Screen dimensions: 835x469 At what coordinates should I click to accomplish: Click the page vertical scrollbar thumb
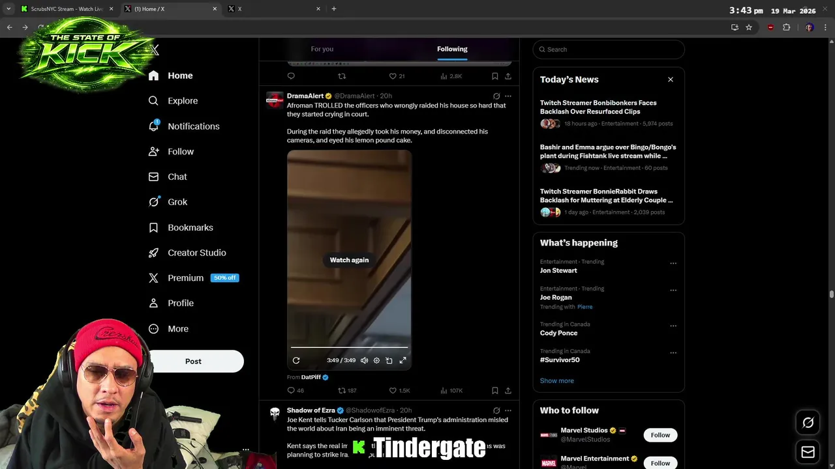pos(832,294)
